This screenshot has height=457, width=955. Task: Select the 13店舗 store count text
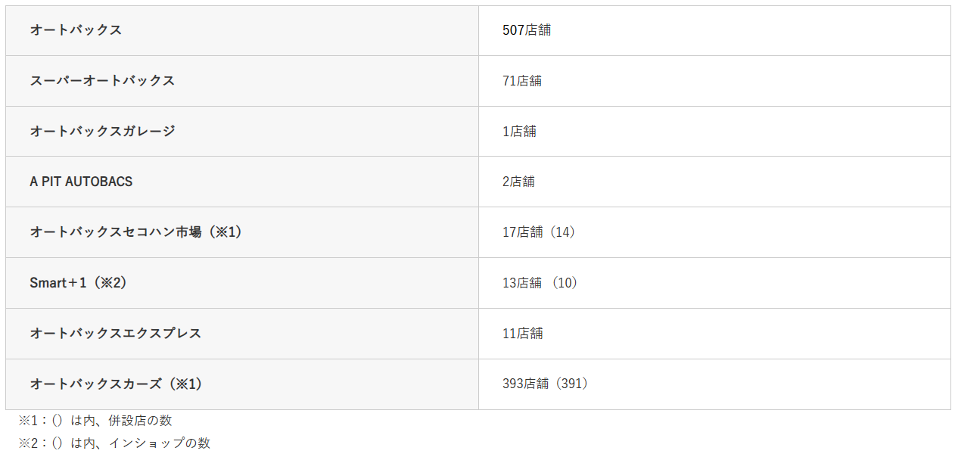(x=523, y=283)
